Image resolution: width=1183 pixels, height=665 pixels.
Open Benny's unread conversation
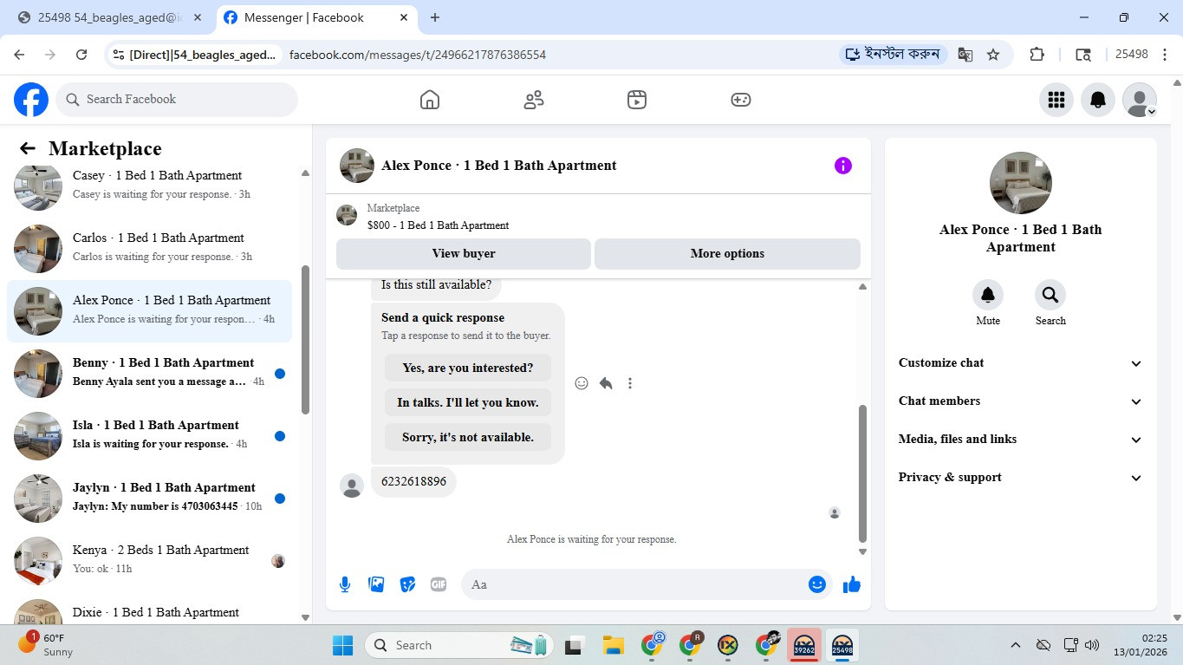tap(149, 374)
